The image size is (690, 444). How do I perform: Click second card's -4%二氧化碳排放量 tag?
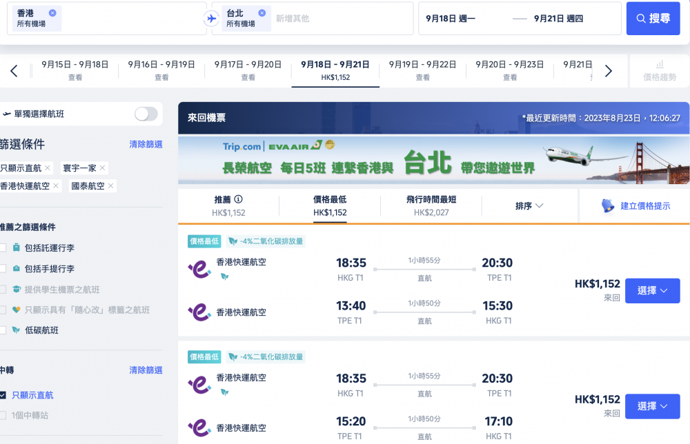click(266, 356)
